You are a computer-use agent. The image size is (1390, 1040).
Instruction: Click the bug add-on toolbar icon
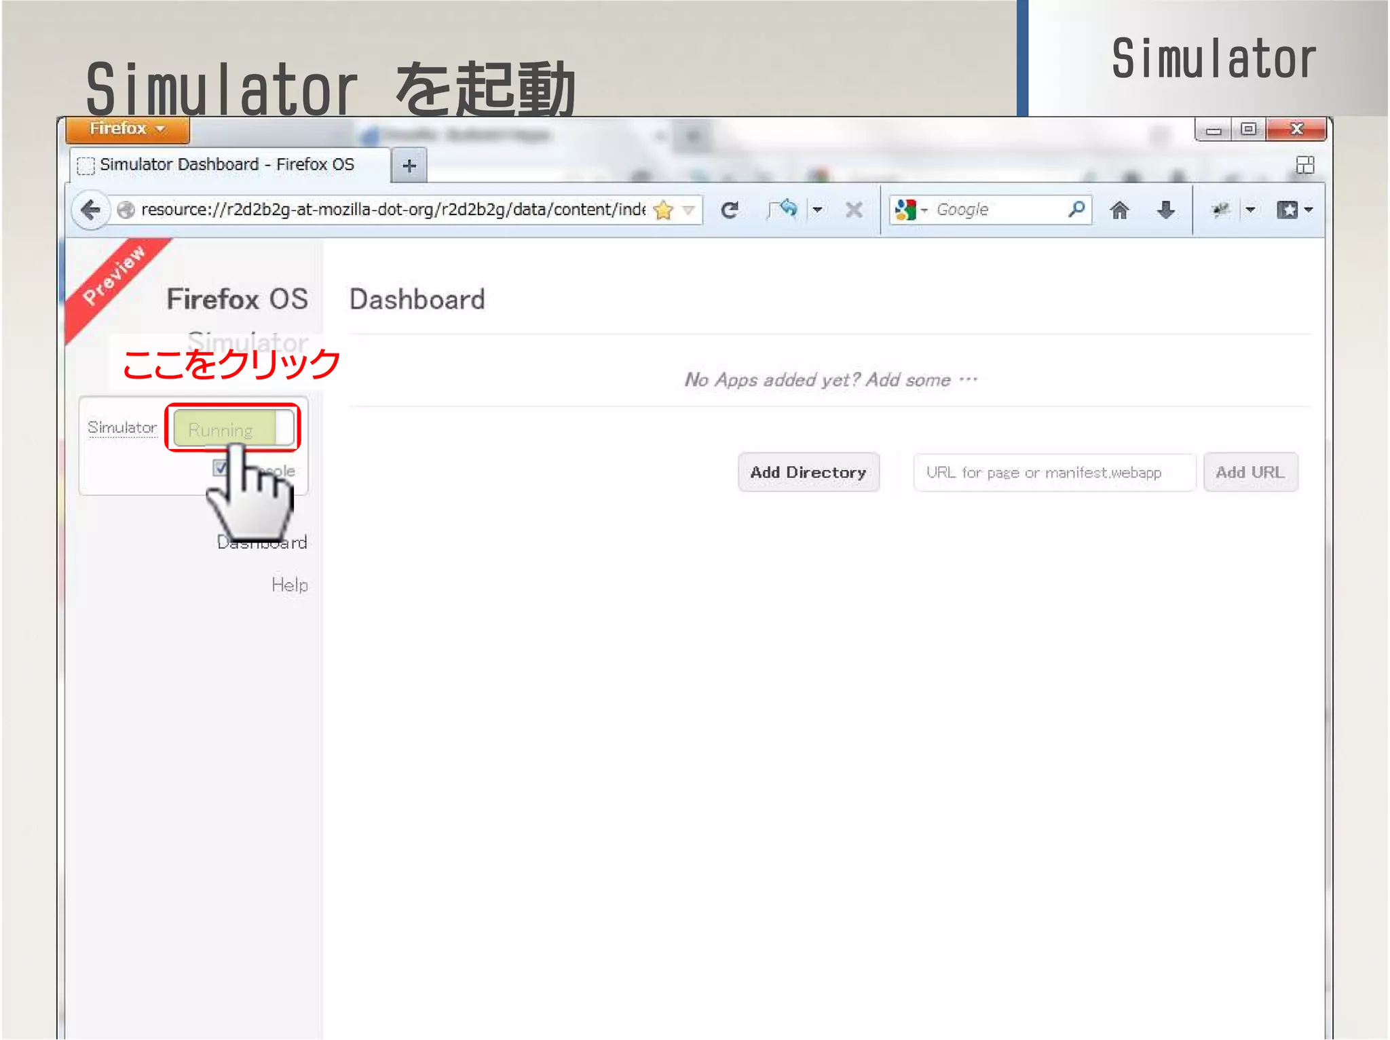coord(1220,210)
